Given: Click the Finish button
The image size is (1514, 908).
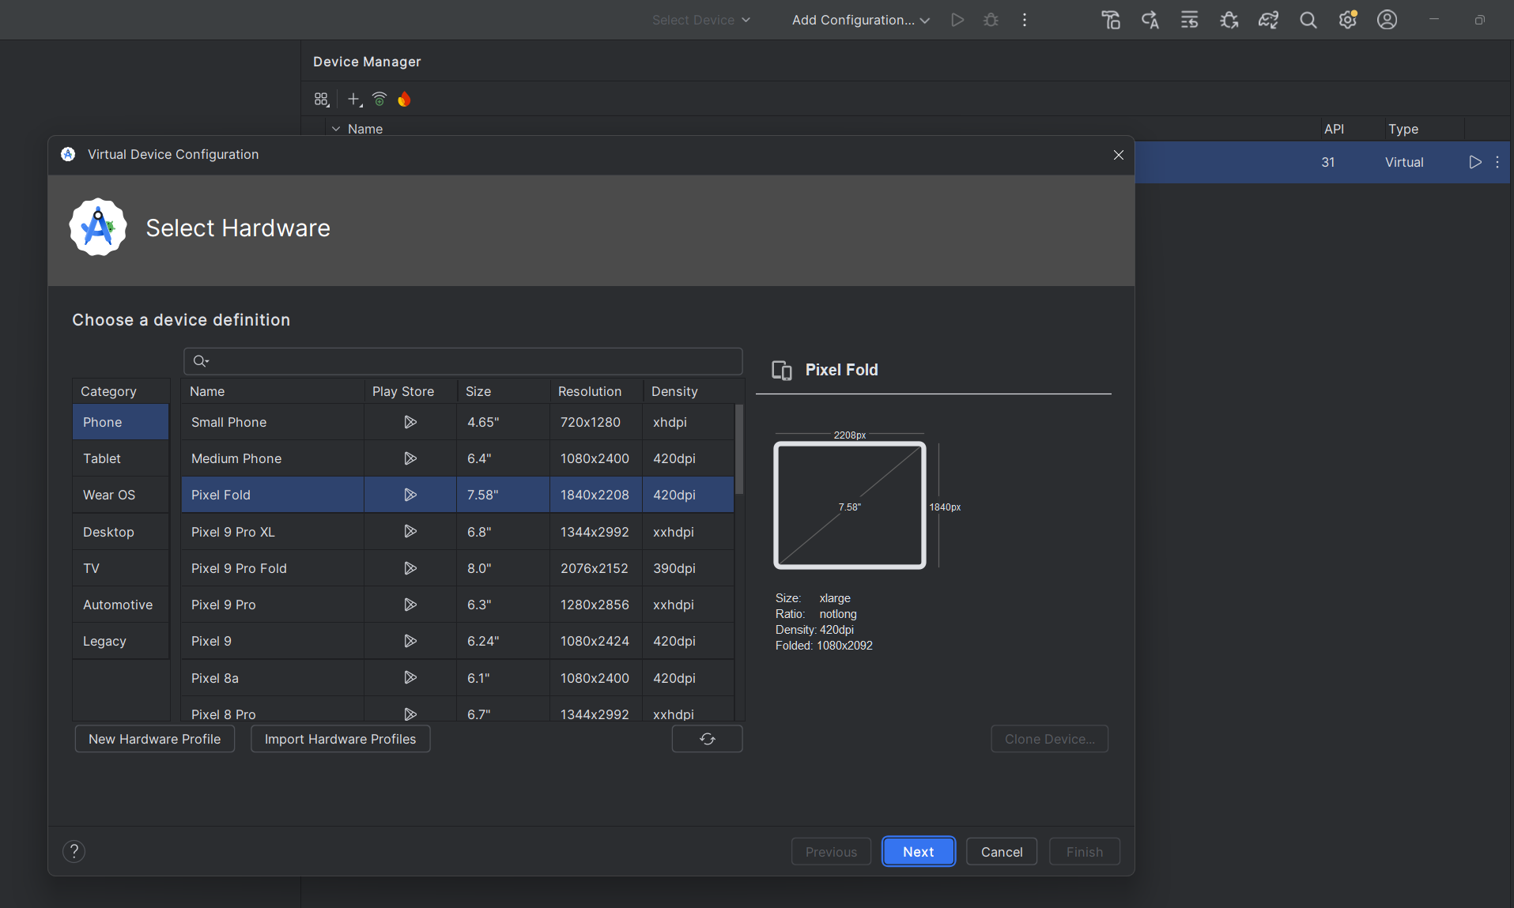Looking at the screenshot, I should click(x=1085, y=852).
